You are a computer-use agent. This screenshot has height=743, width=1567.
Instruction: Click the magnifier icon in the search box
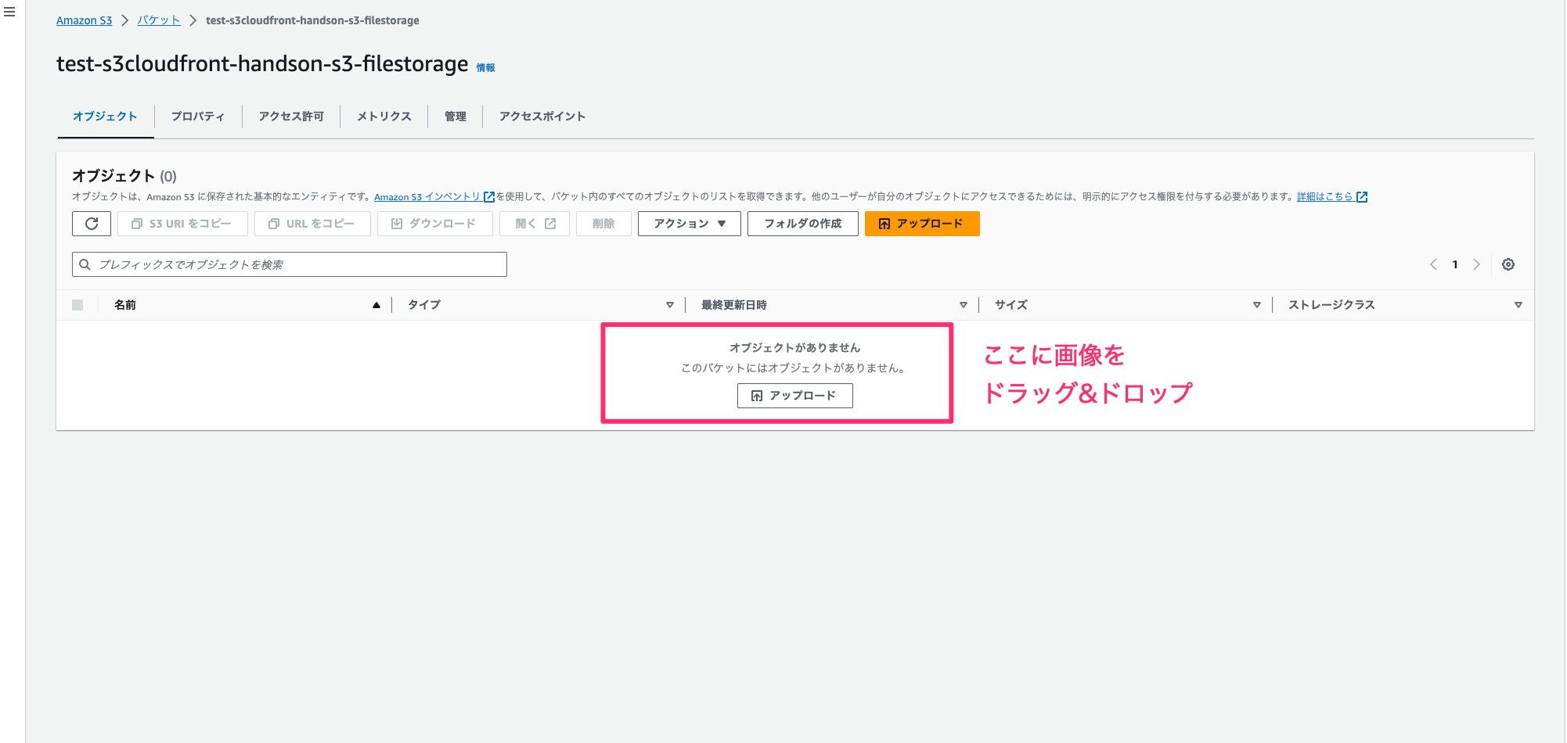point(86,264)
